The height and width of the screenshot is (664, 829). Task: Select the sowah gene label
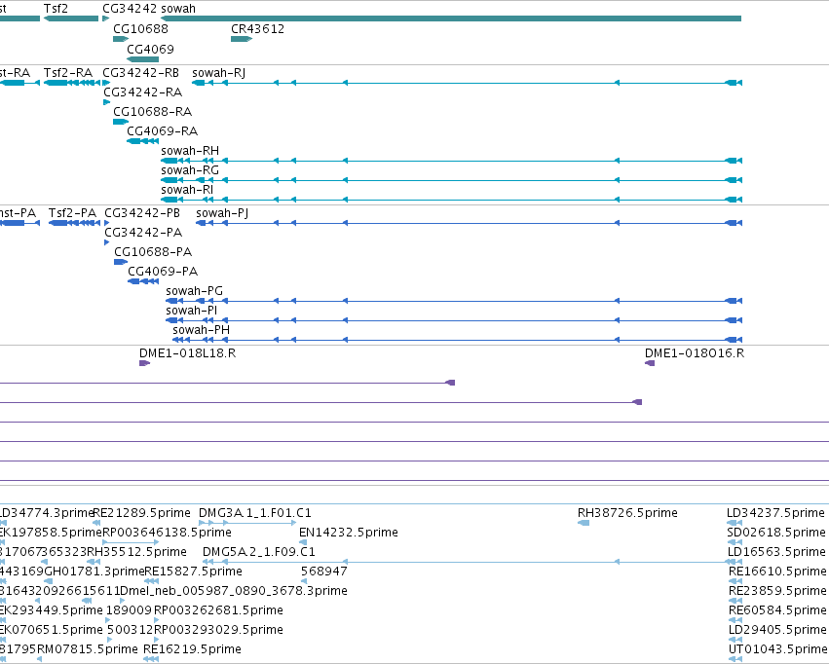178,9
